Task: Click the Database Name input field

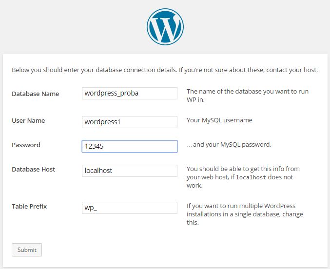Action: tap(129, 93)
